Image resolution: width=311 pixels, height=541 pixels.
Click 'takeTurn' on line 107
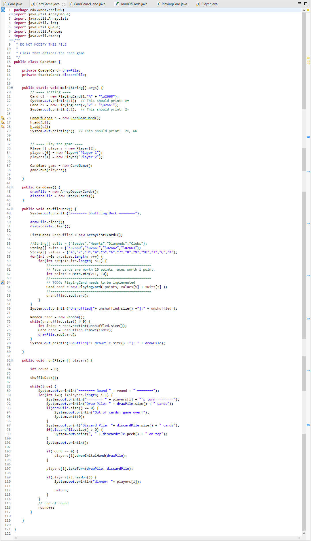77,469
